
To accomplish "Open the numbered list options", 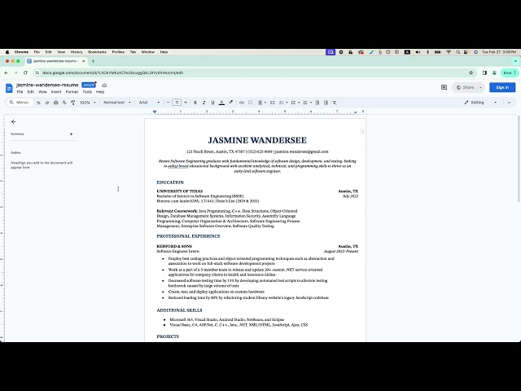I will [x=307, y=103].
